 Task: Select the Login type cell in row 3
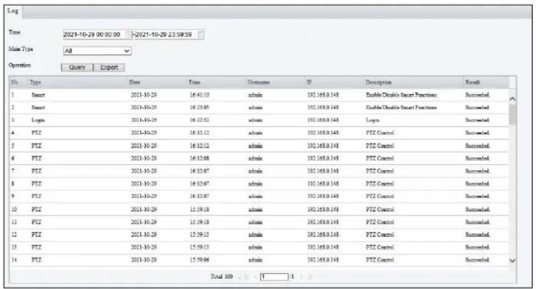[x=38, y=120]
